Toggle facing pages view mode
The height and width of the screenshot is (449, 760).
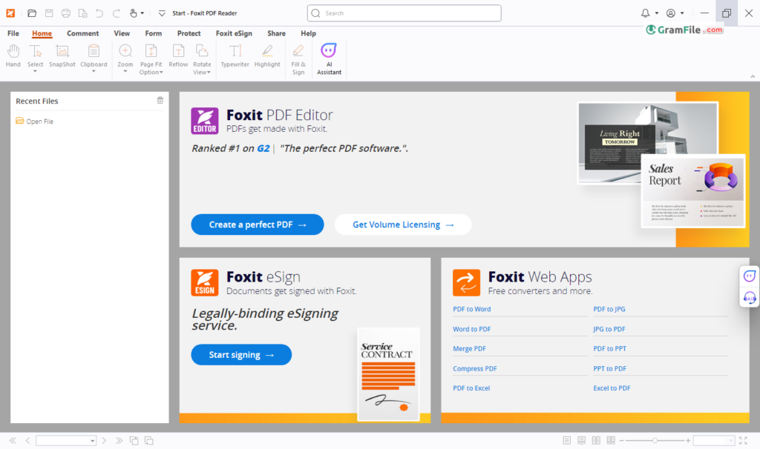pos(597,440)
